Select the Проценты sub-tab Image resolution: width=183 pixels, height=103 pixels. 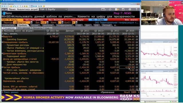coord(37,28)
